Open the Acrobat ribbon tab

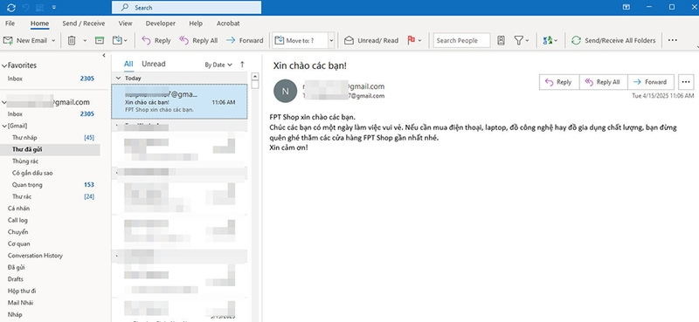pyautogui.click(x=228, y=24)
